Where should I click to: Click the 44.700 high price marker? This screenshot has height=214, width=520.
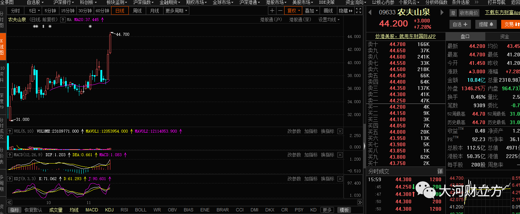(x=123, y=34)
